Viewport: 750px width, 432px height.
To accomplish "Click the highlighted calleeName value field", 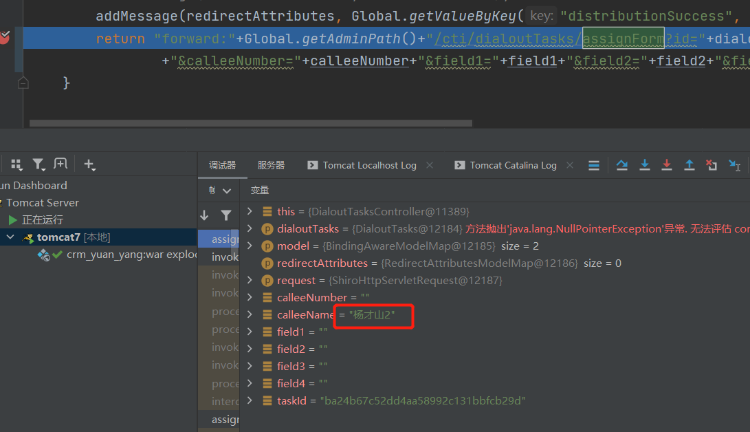I will point(373,315).
